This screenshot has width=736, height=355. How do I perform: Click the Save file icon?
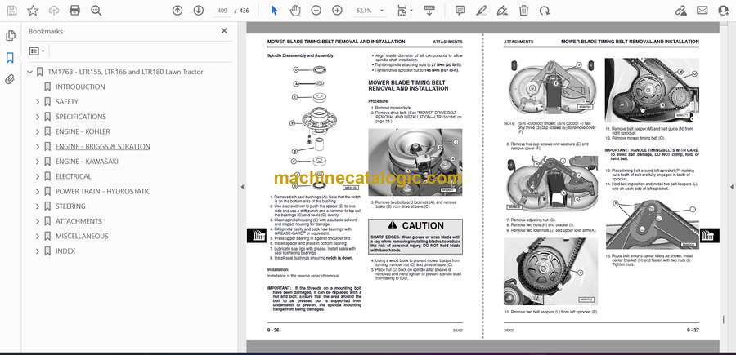pos(11,11)
